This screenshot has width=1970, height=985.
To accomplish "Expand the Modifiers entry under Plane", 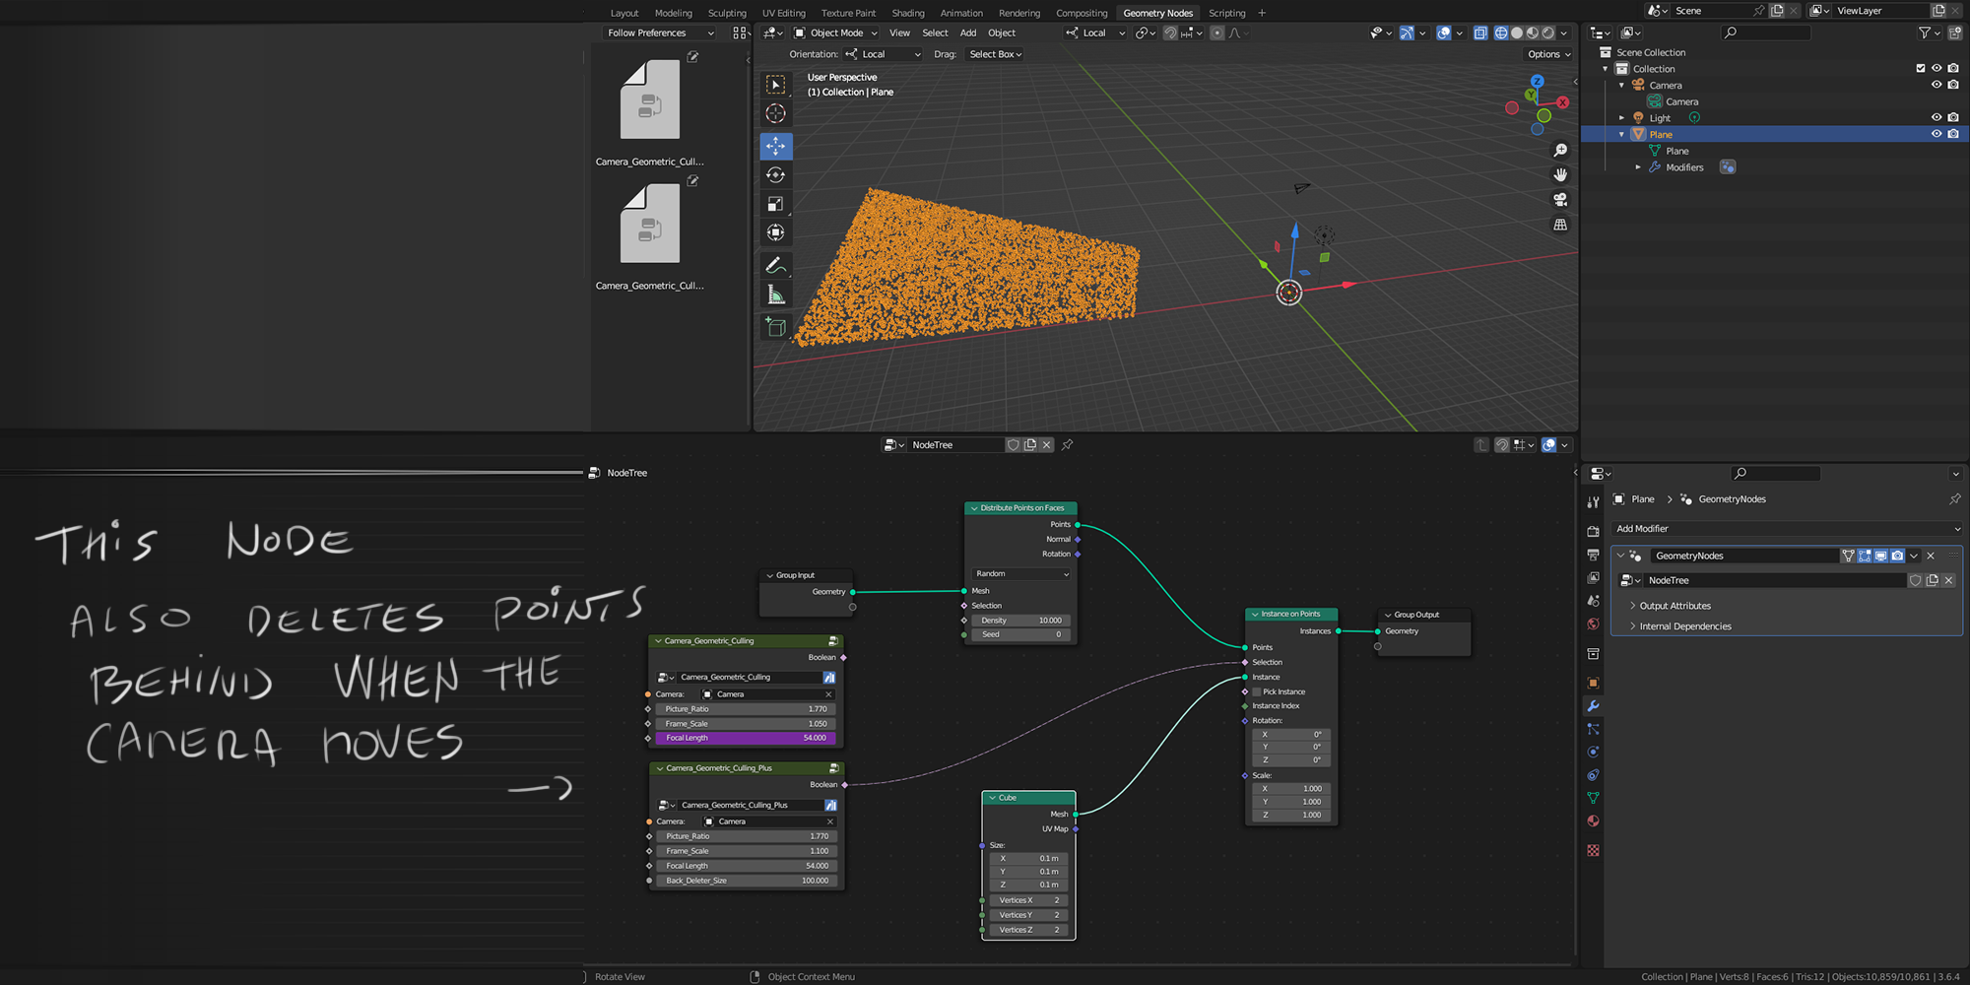I will pos(1638,166).
